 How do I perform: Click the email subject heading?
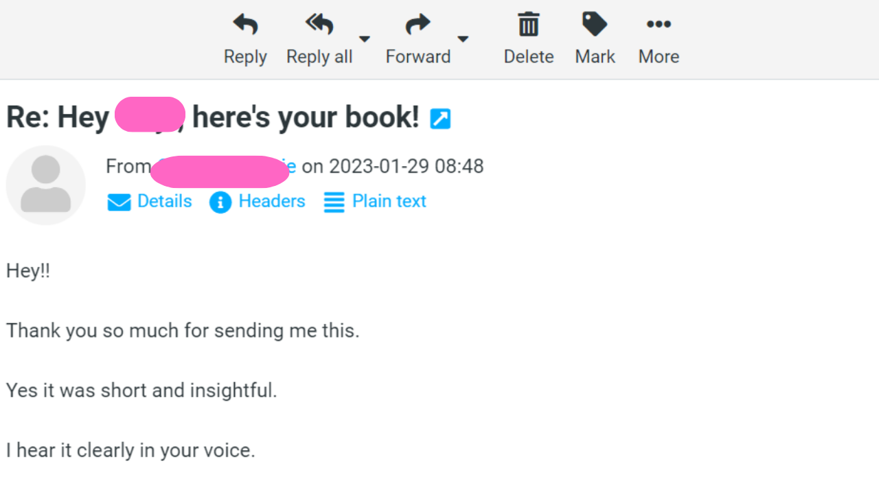point(213,117)
